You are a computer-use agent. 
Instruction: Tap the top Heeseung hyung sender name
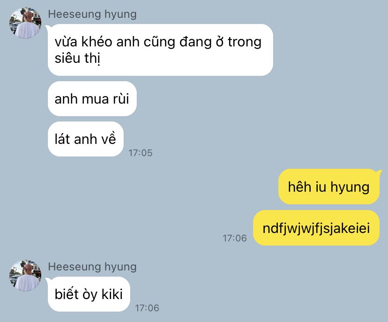(x=92, y=15)
